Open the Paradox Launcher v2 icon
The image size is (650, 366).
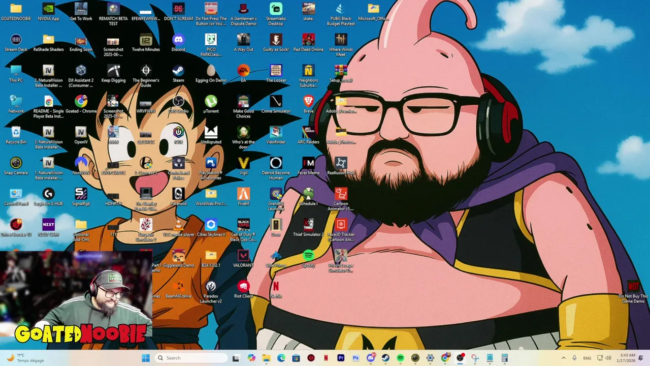point(211,293)
